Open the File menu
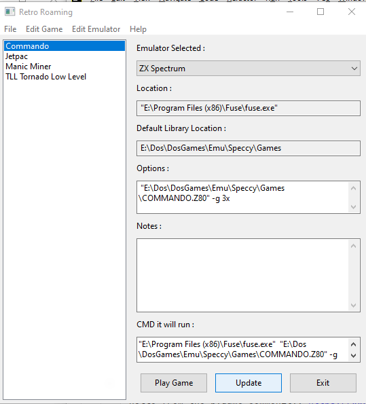The height and width of the screenshot is (404, 366). tap(10, 29)
